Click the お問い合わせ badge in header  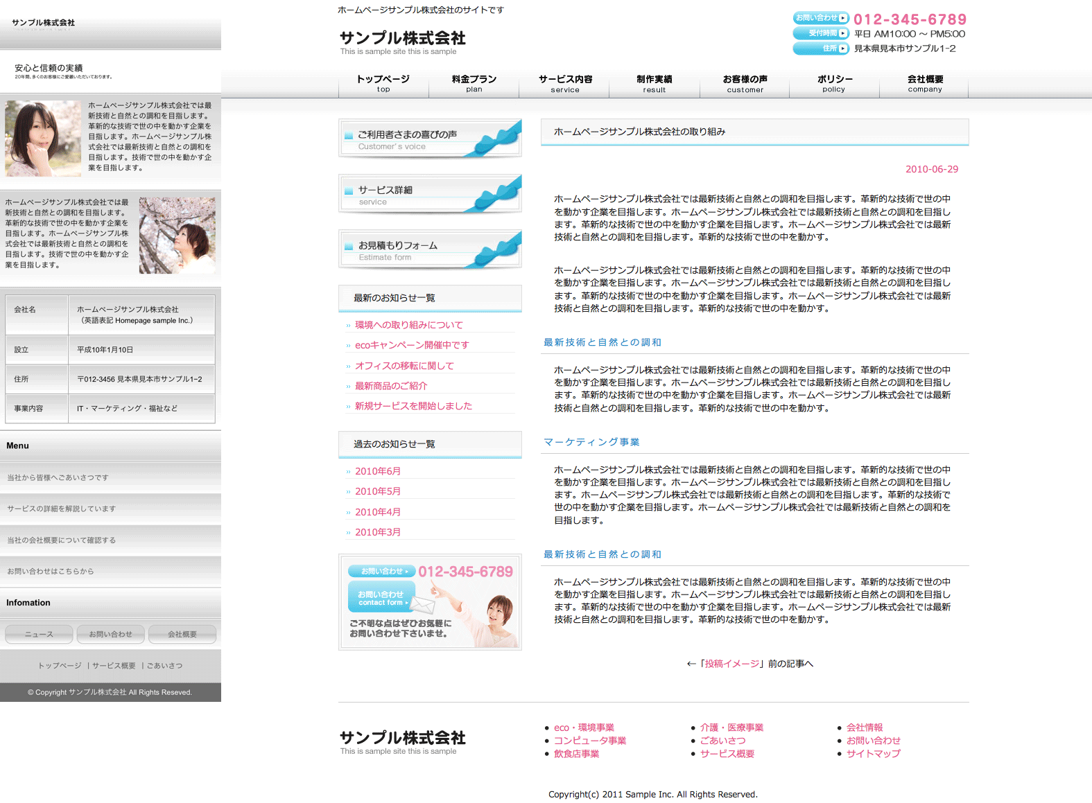point(821,18)
